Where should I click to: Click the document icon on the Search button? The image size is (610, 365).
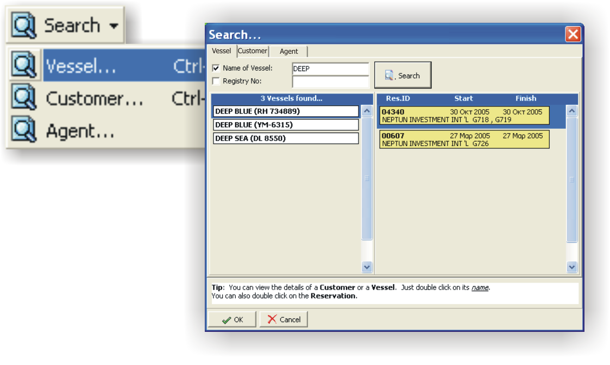[389, 75]
